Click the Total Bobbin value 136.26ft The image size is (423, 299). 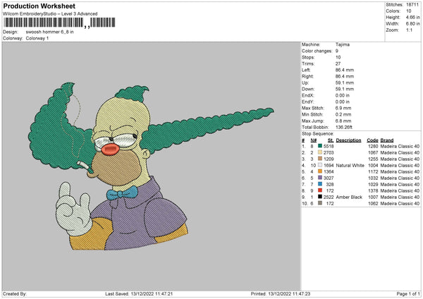(x=344, y=127)
